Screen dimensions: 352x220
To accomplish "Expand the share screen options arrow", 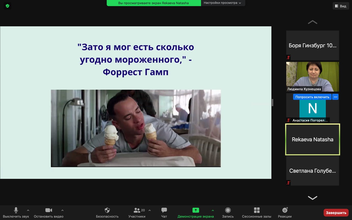I will pos(213,210).
